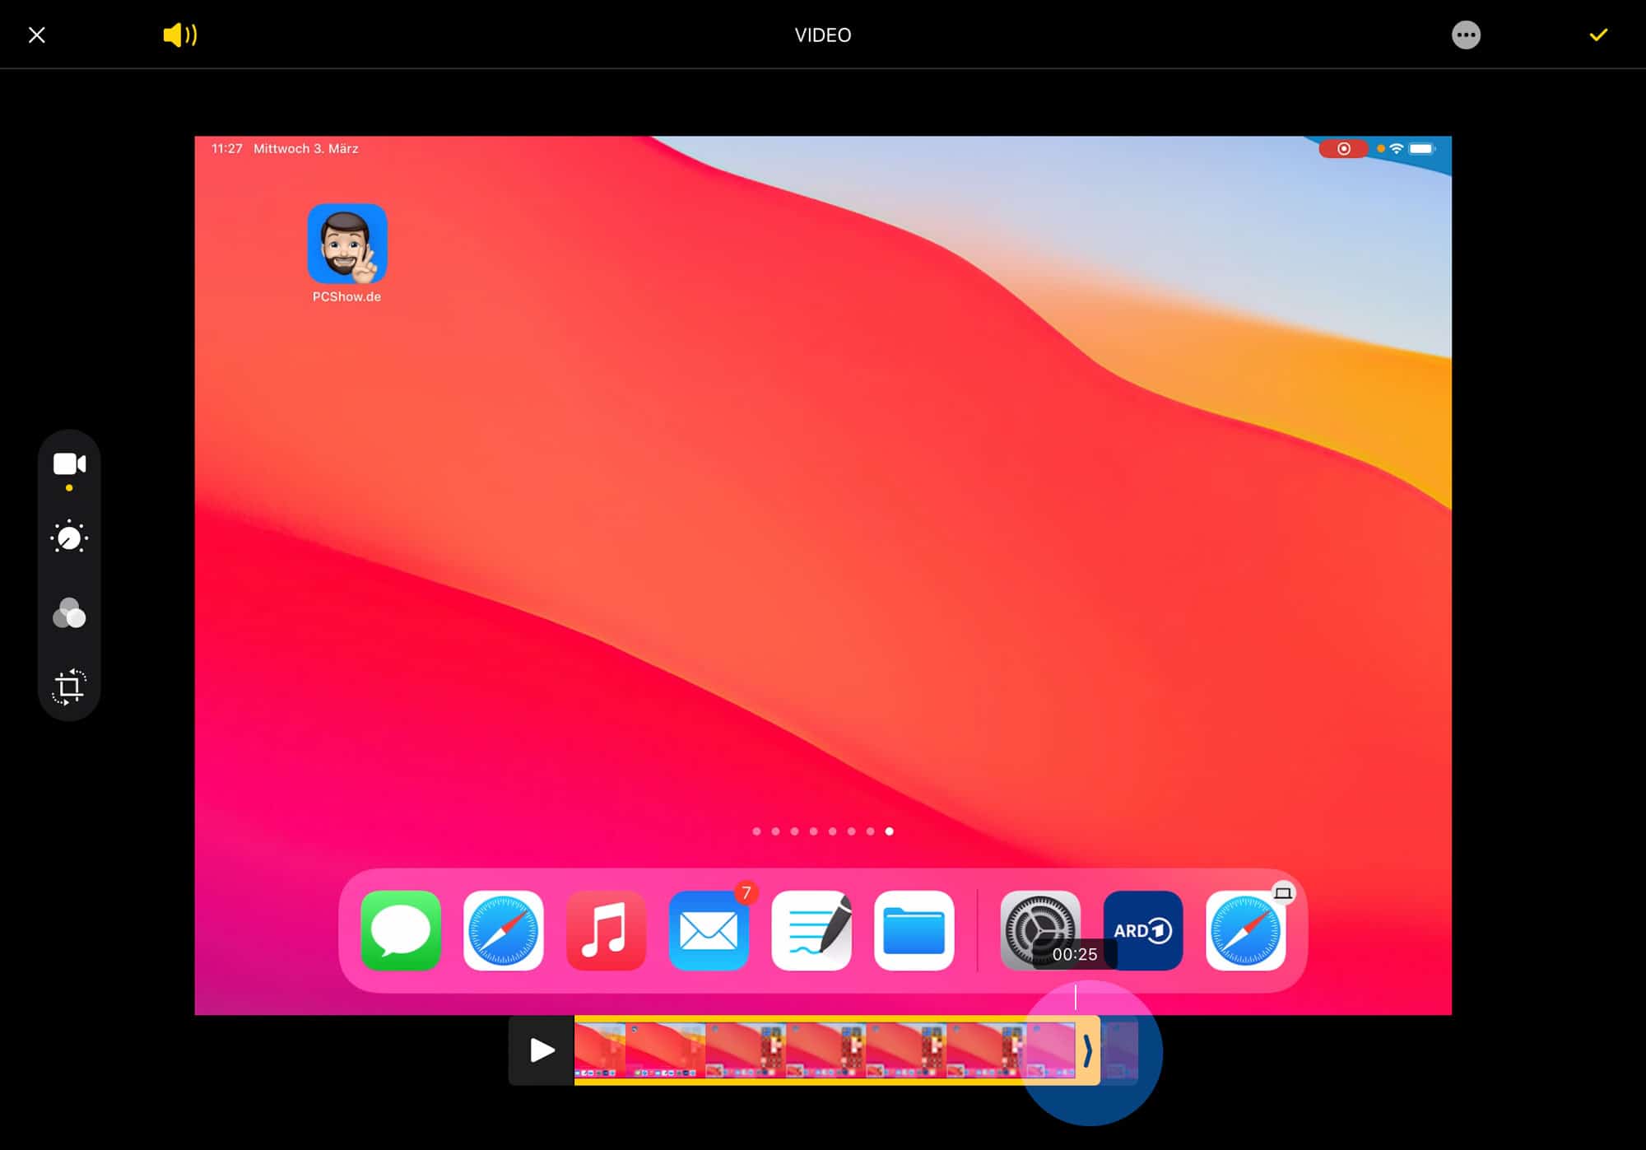Open the ARD app in dock
Screen dimensions: 1646x1150
click(x=1143, y=930)
